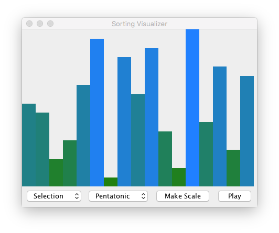Select the shortest dark green bar
The height and width of the screenshot is (233, 279).
pyautogui.click(x=111, y=182)
